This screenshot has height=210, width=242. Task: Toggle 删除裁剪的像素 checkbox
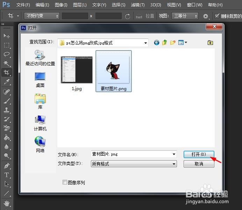pos(217,16)
